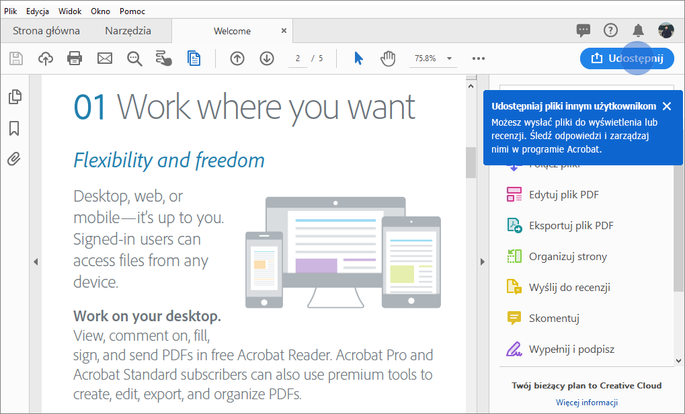The width and height of the screenshot is (685, 414).
Task: Select the pointer selection tool
Action: [x=359, y=58]
